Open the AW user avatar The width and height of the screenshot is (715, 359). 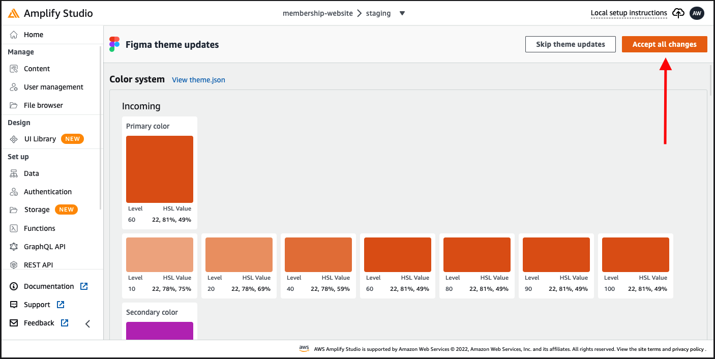(x=697, y=13)
